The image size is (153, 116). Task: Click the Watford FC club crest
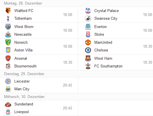click(x=8, y=11)
